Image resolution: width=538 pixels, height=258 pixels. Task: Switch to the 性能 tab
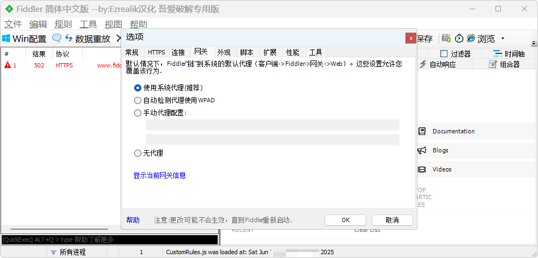point(293,52)
